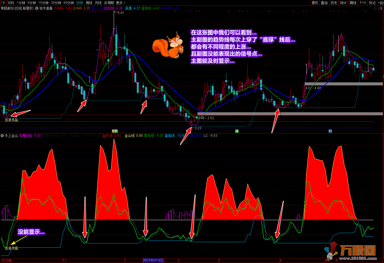Toggle 复权 price adjustment
The height and width of the screenshot is (263, 384).
pos(315,3)
